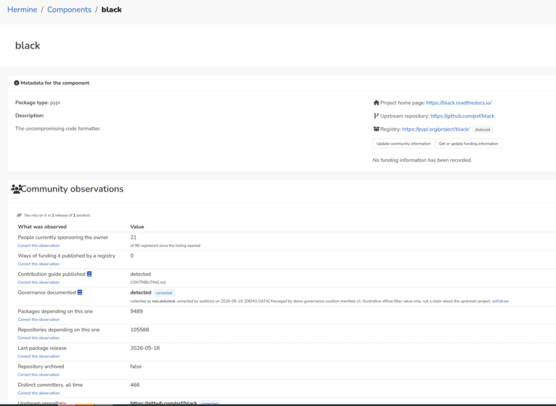Open the Hermine breadcrumb link
The image size is (556, 406).
click(22, 10)
